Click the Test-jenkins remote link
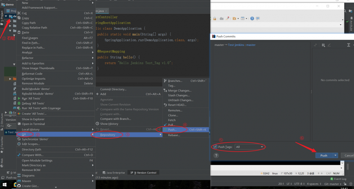The image size is (354, 189). 236,45
